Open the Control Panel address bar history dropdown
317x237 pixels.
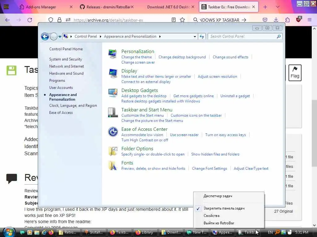pos(195,36)
